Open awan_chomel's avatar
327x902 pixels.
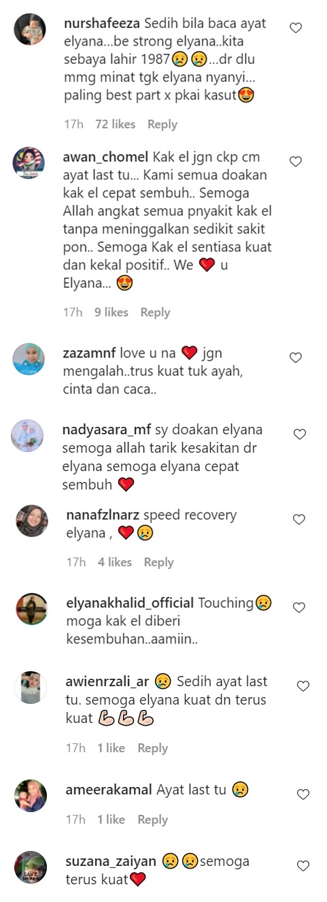coord(29,163)
